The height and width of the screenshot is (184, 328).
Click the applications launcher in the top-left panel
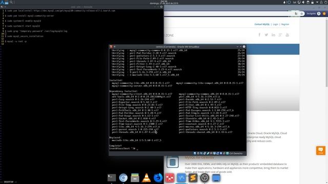pyautogui.click(x=2, y=2)
